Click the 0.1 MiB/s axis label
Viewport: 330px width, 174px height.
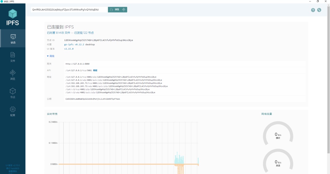coord(53,143)
